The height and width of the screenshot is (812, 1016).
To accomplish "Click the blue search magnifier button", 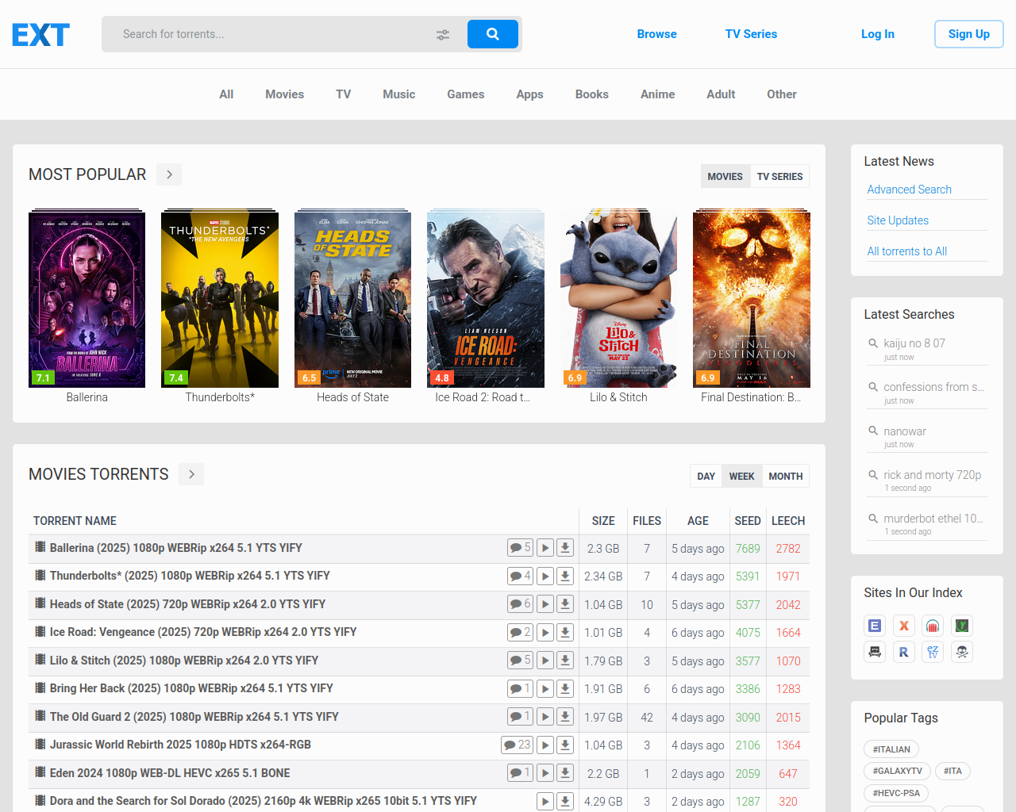I will [493, 34].
